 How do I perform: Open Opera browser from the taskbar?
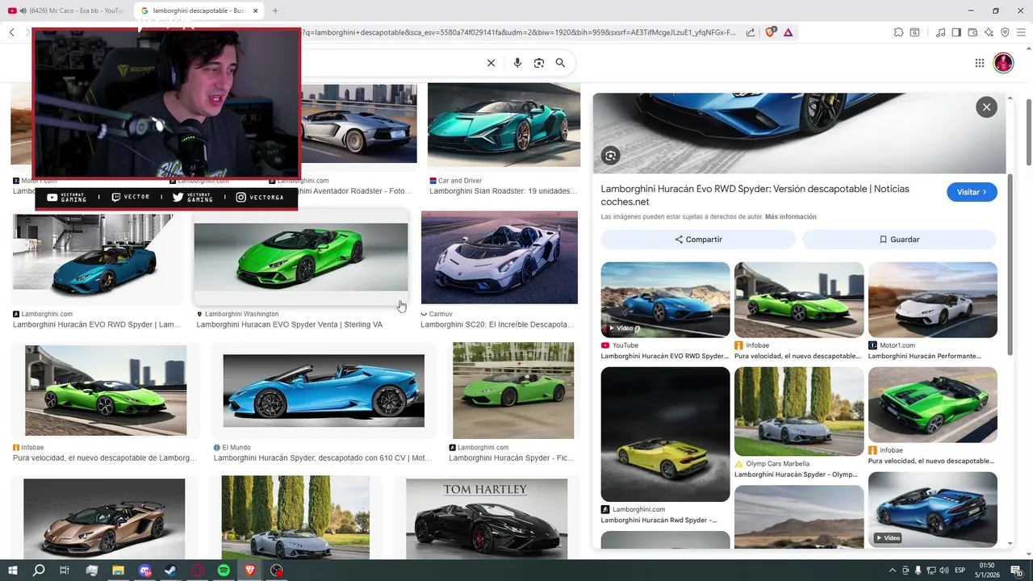click(198, 571)
